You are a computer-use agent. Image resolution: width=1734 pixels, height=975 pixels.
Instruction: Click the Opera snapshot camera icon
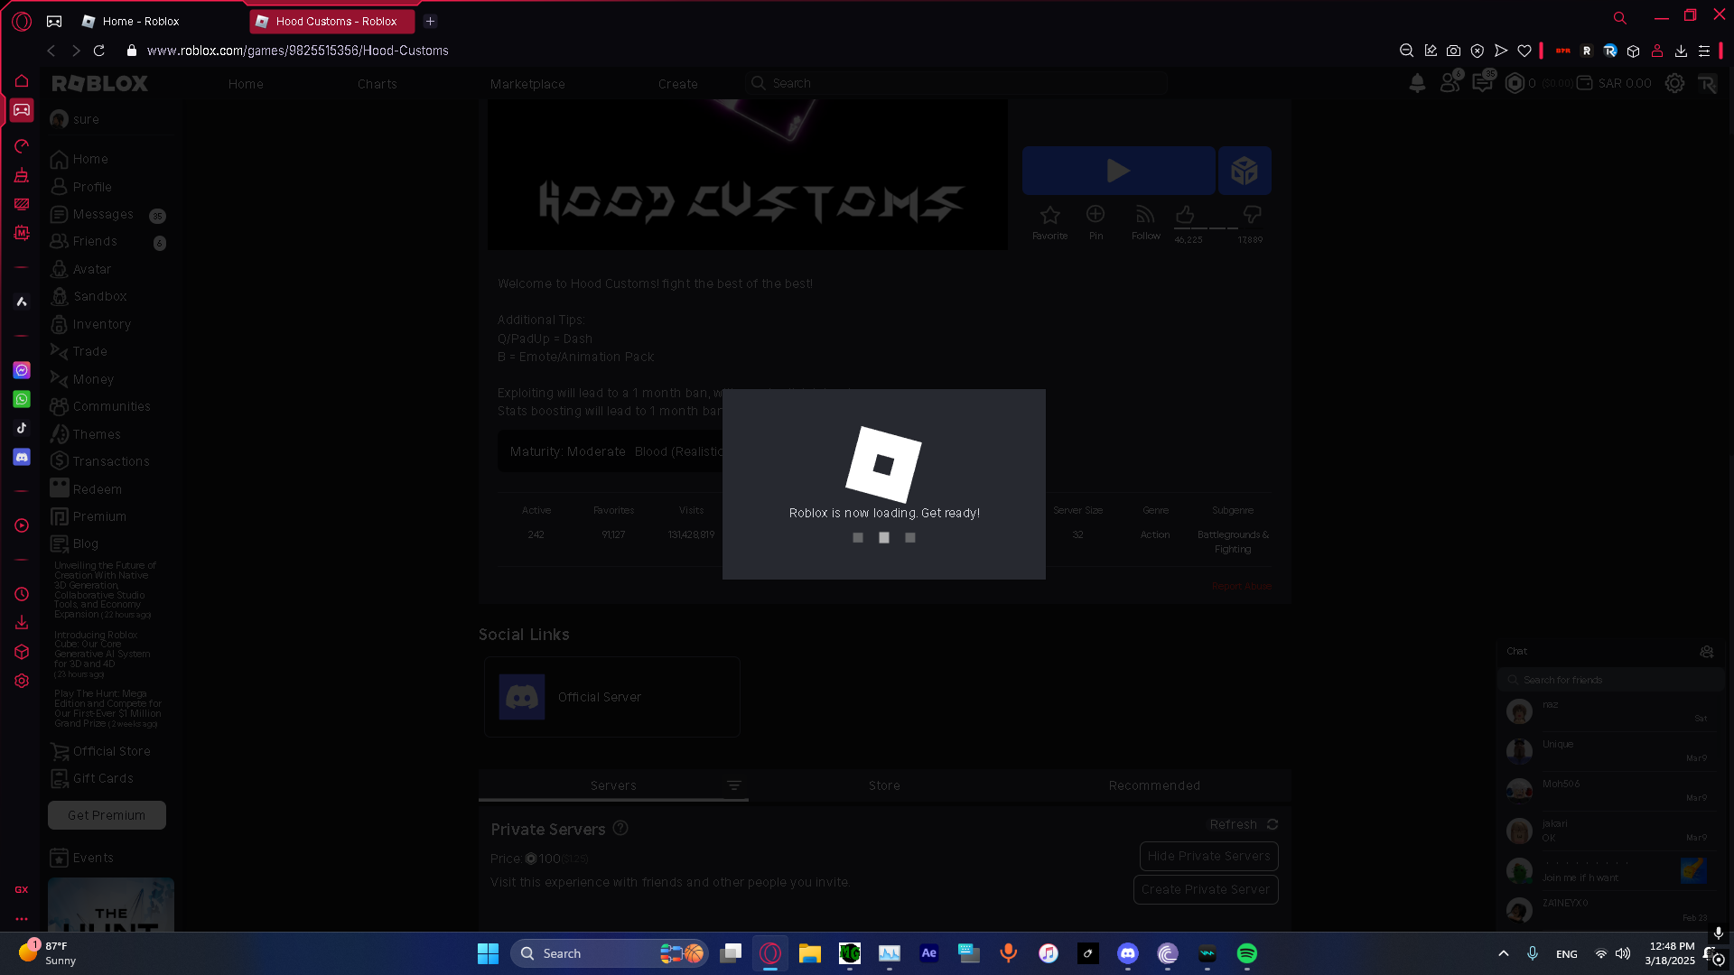click(1453, 51)
